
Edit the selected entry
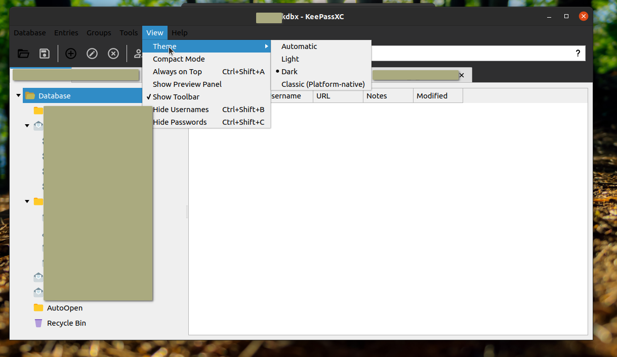(x=92, y=53)
